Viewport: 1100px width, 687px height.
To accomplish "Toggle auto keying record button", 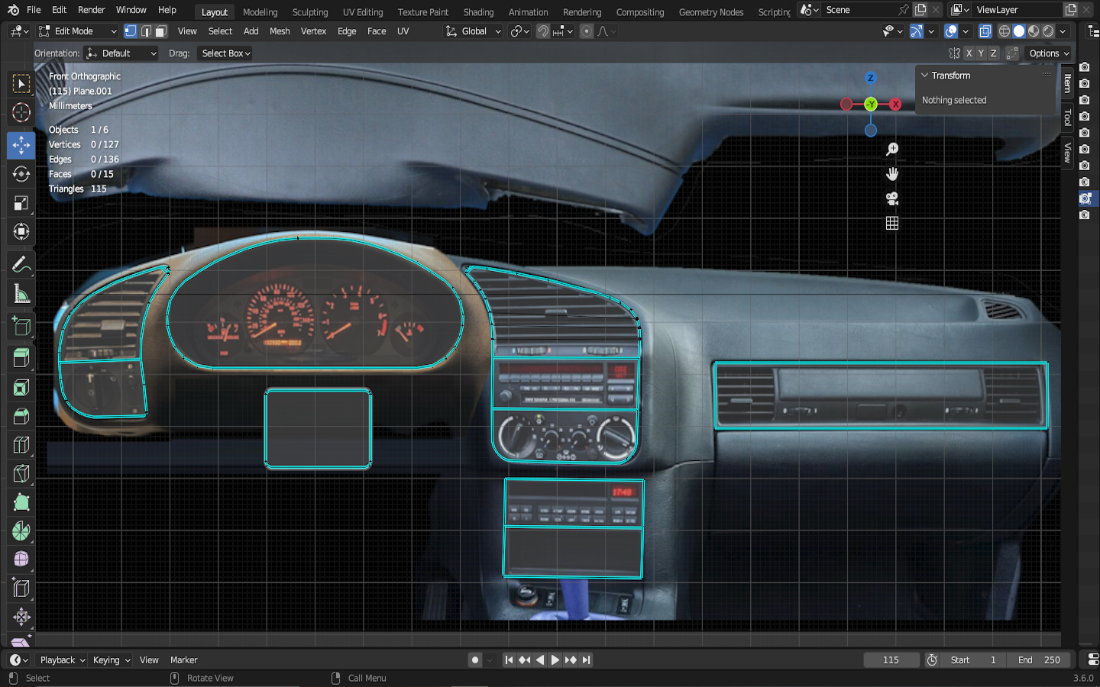I will pyautogui.click(x=475, y=660).
